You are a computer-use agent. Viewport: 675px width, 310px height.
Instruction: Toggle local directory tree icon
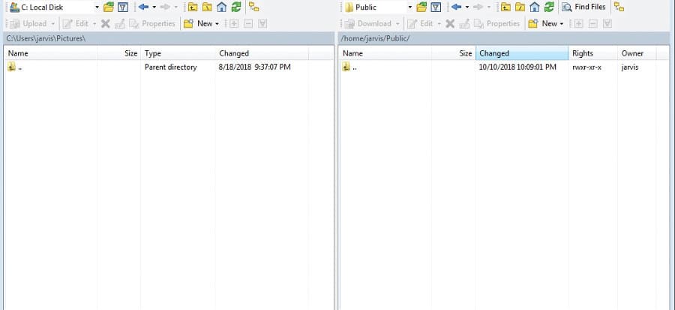click(x=254, y=7)
